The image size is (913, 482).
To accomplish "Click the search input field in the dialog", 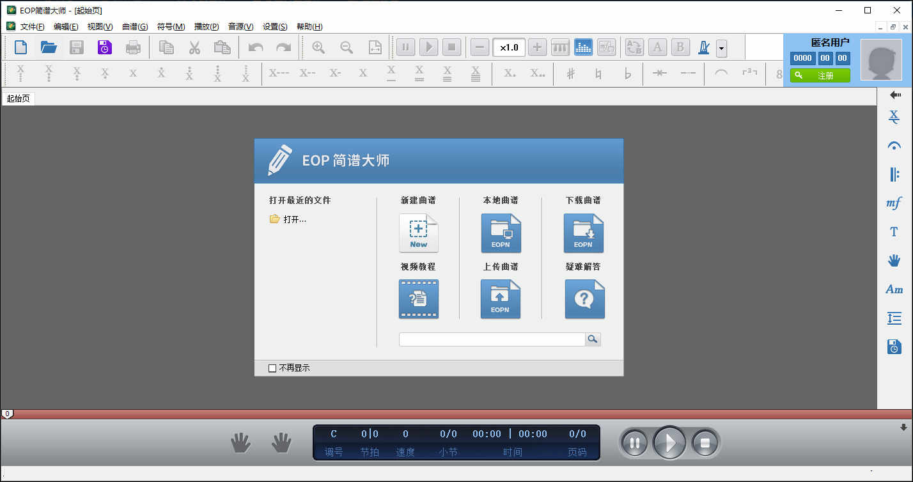I will coord(492,339).
